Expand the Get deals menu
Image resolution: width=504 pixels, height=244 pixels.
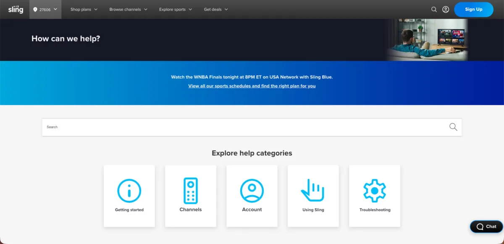point(216,9)
